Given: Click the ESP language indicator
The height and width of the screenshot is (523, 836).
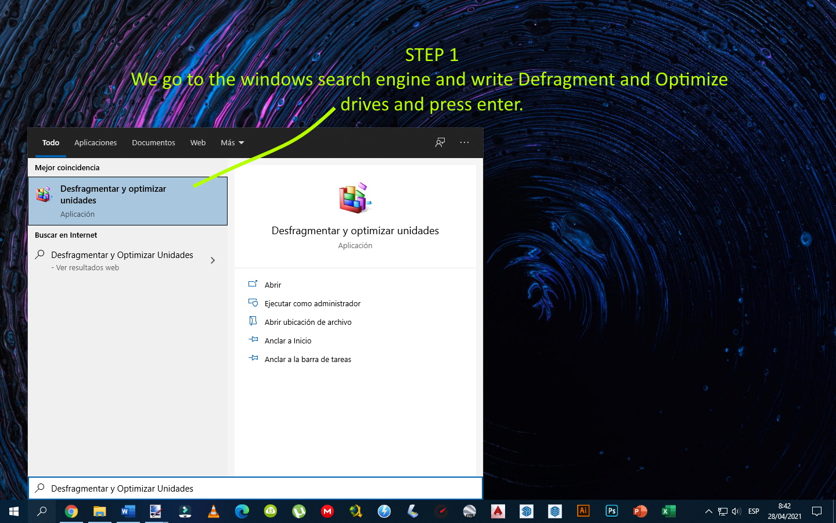Looking at the screenshot, I should point(754,511).
